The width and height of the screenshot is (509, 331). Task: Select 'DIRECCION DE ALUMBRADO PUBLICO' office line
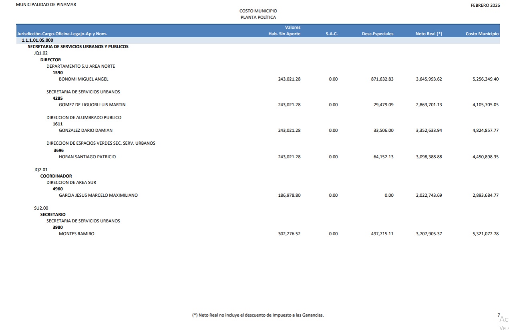pyautogui.click(x=84, y=117)
